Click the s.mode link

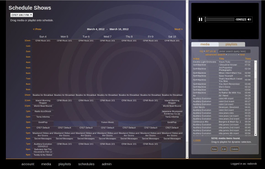tap(197, 140)
